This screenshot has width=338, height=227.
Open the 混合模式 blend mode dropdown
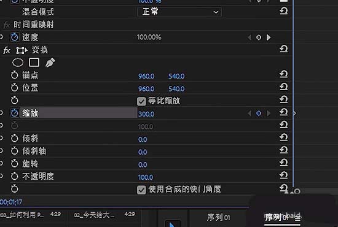pos(179,12)
